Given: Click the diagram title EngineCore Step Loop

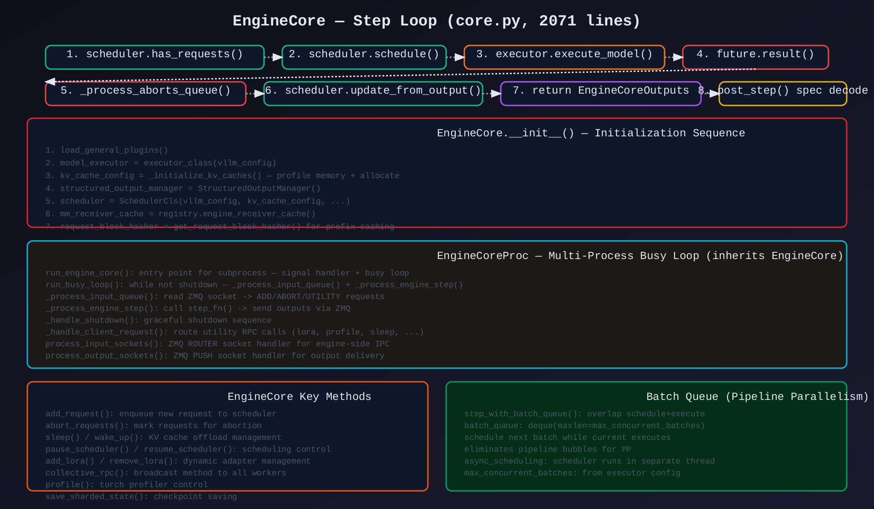Looking at the screenshot, I should pyautogui.click(x=437, y=21).
